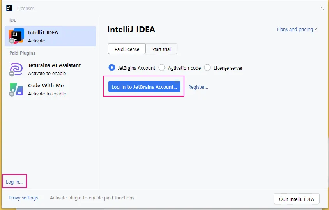The width and height of the screenshot is (329, 210).
Task: Open the Register link
Action: [x=198, y=87]
